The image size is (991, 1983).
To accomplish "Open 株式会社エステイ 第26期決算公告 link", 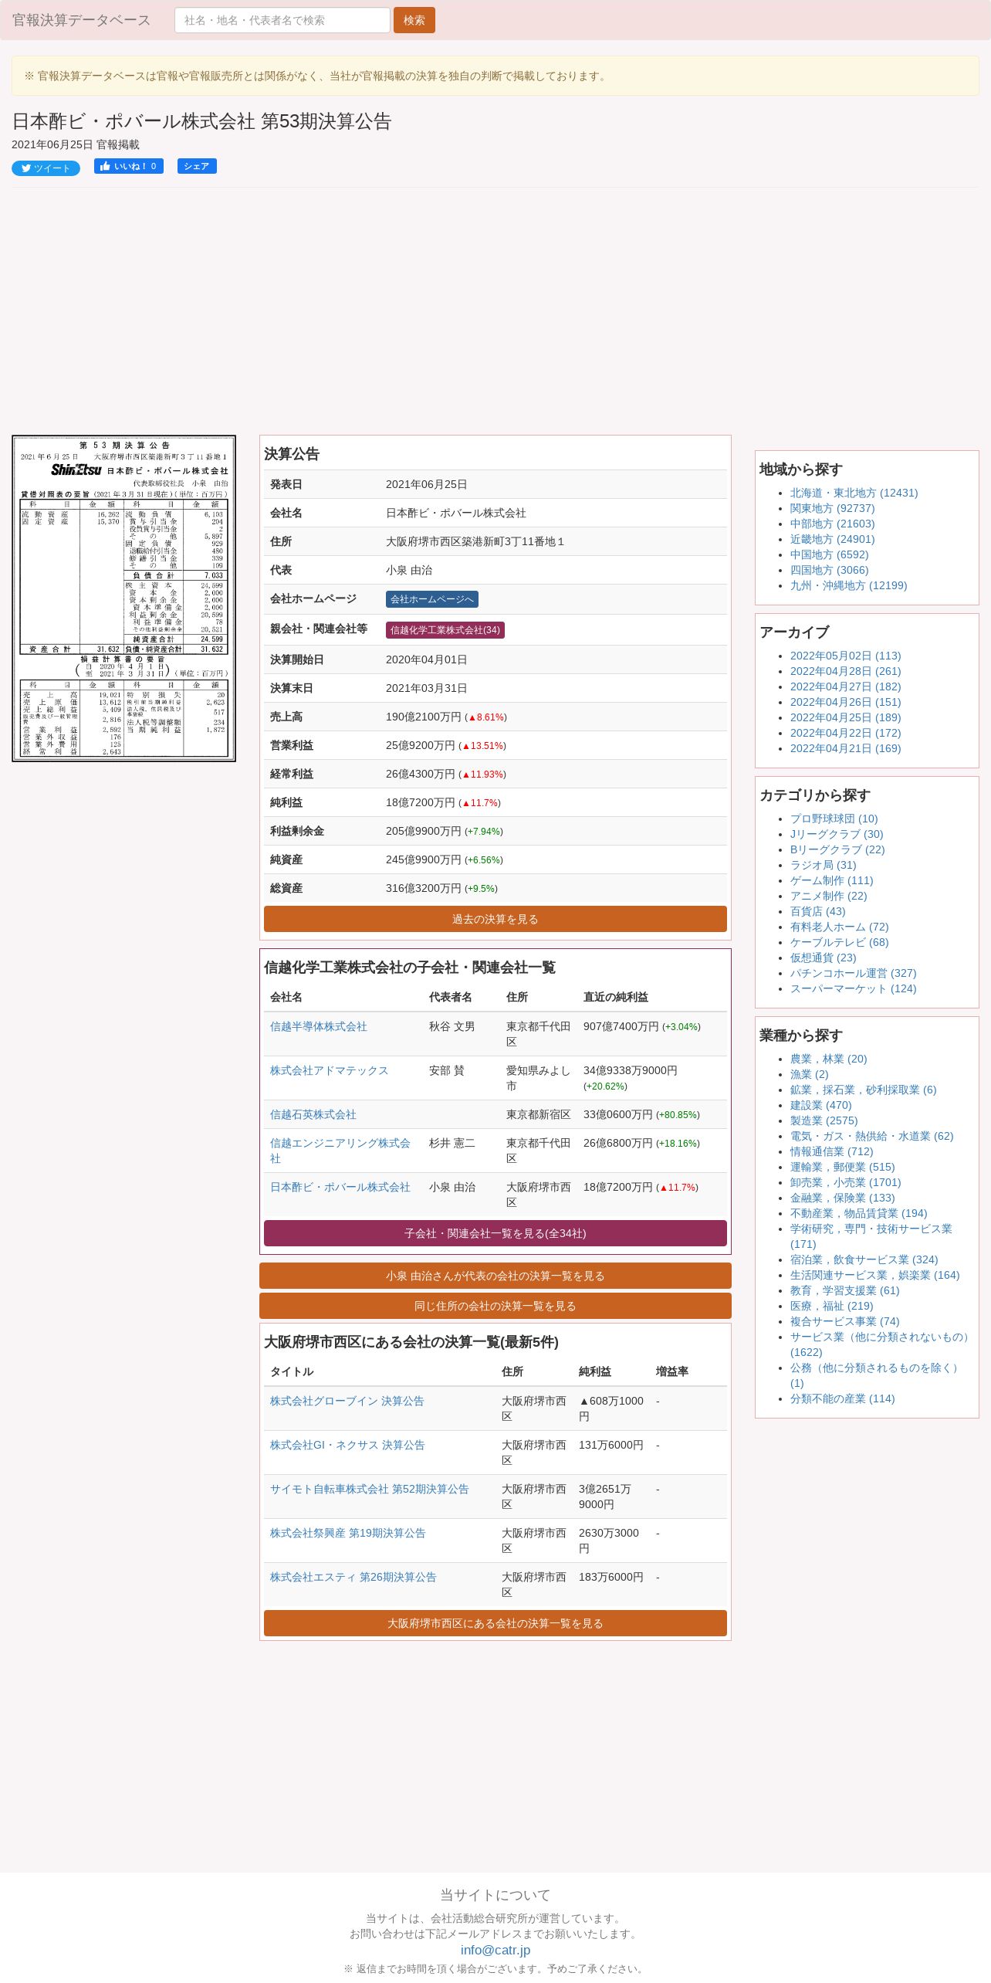I will [353, 1577].
